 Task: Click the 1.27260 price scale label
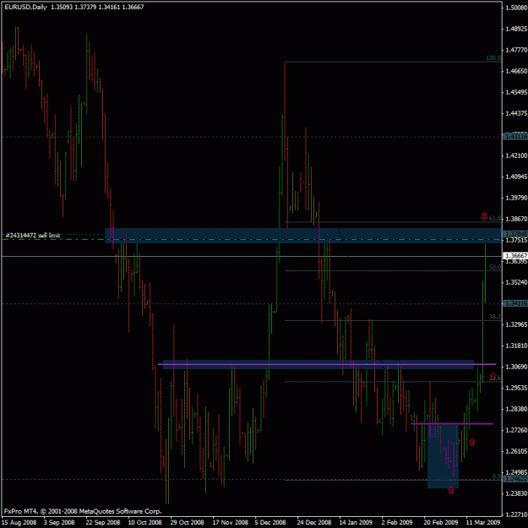(x=516, y=430)
